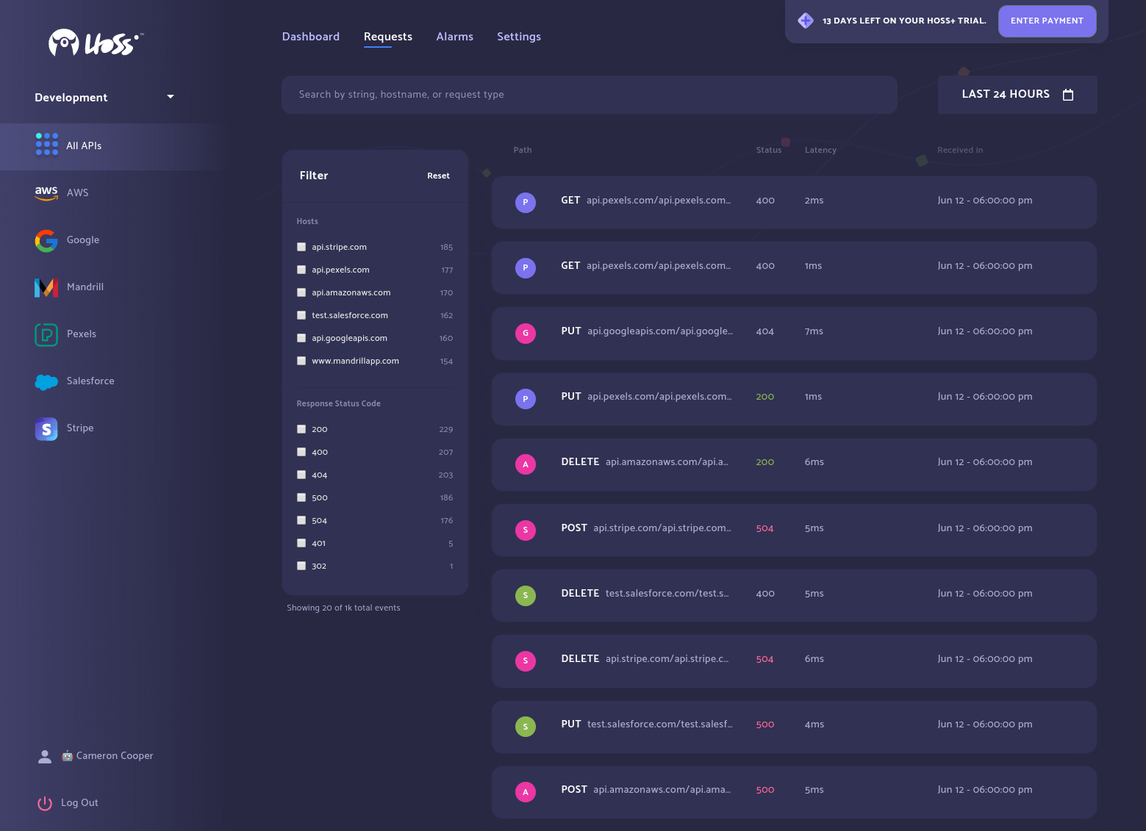Expand the Development environment dropdown
The image size is (1146, 831).
pos(104,97)
